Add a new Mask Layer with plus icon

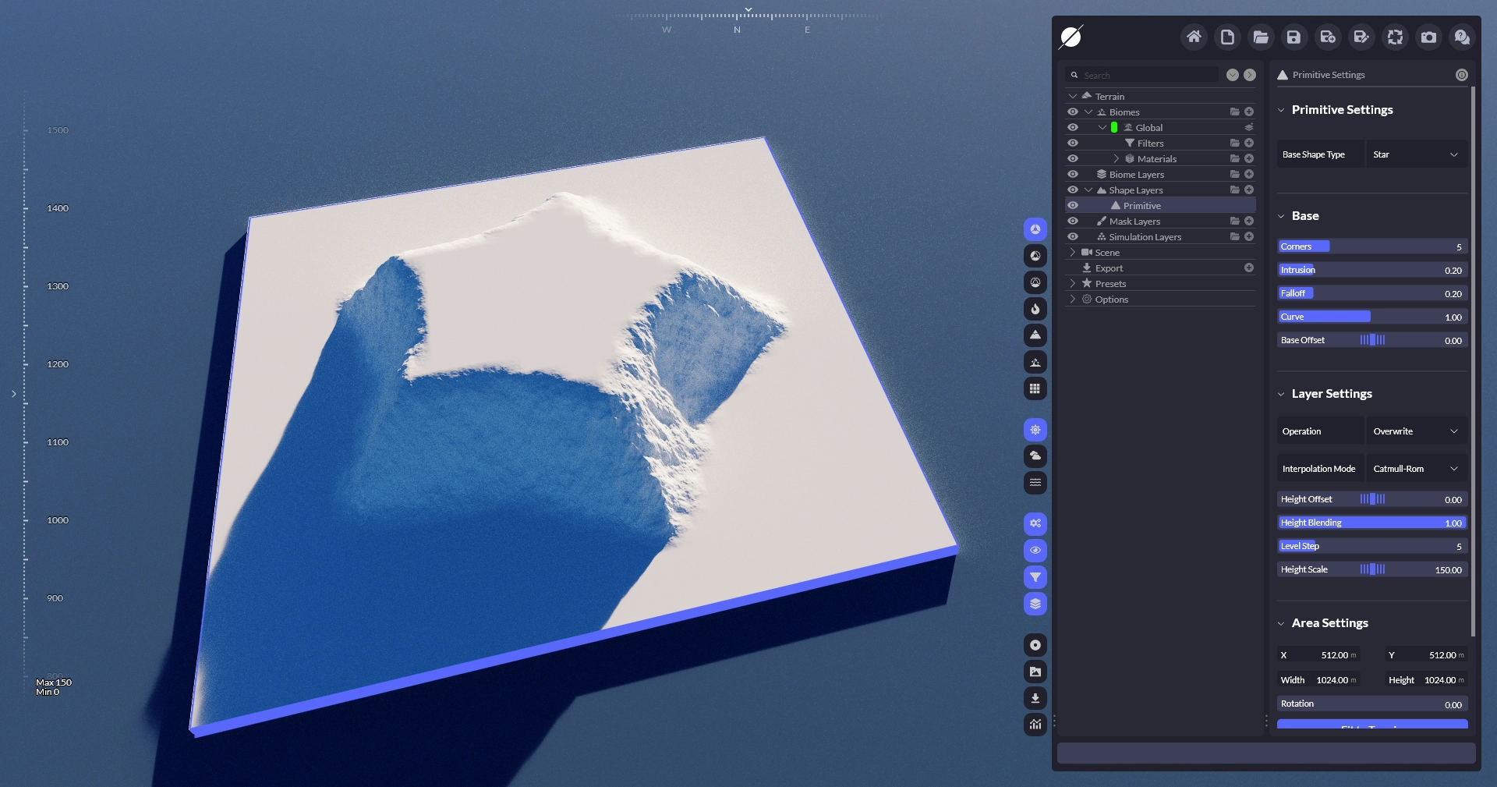tap(1249, 222)
